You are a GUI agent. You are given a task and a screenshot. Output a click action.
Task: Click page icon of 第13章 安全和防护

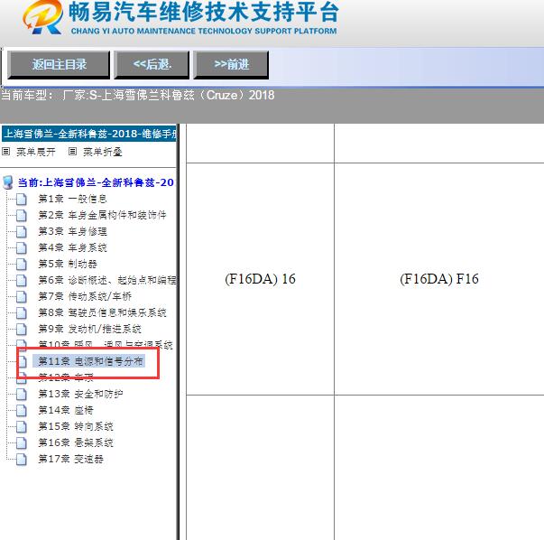tap(22, 395)
